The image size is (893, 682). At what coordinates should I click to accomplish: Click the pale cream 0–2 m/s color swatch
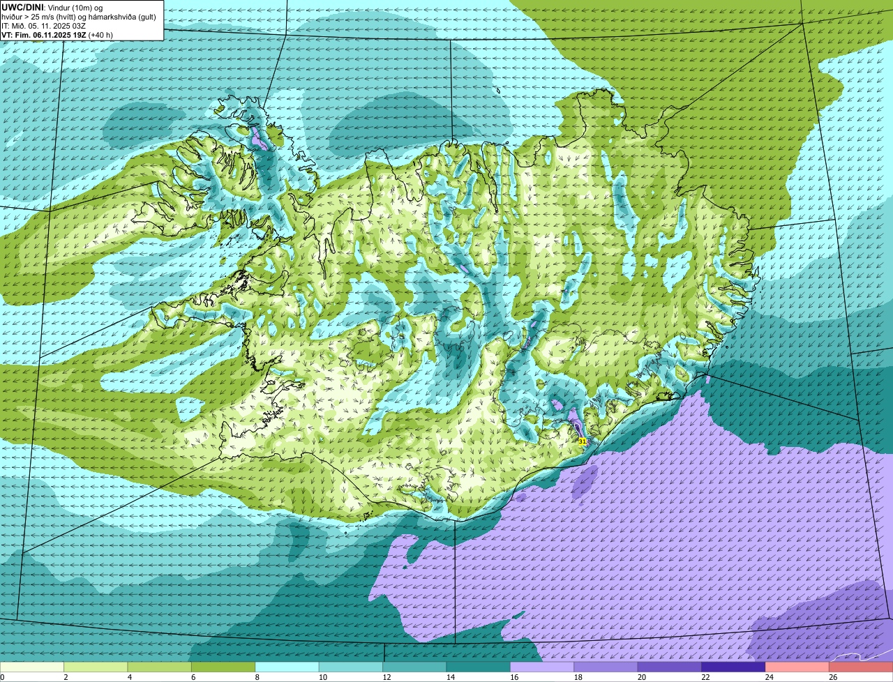click(x=32, y=667)
